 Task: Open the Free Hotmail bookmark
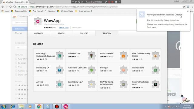click(36, 11)
